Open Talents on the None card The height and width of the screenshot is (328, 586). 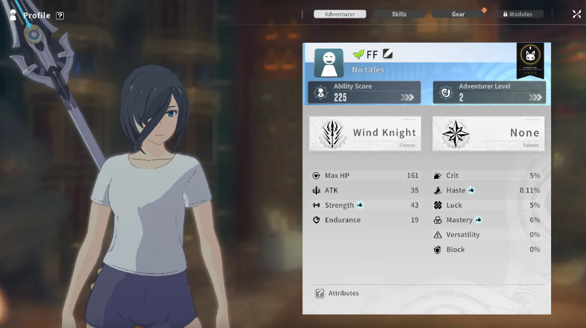pos(488,134)
